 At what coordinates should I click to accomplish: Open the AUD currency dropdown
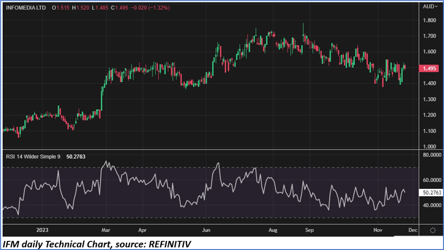430,6
